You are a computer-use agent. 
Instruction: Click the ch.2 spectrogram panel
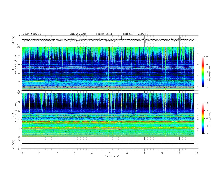108,115
